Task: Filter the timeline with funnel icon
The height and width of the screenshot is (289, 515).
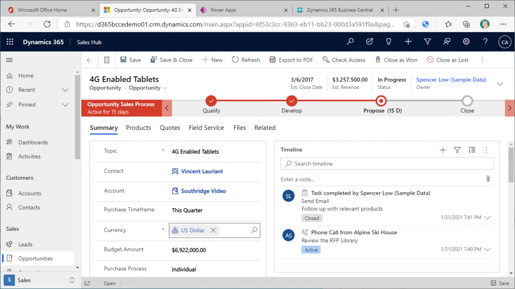Action: click(457, 150)
